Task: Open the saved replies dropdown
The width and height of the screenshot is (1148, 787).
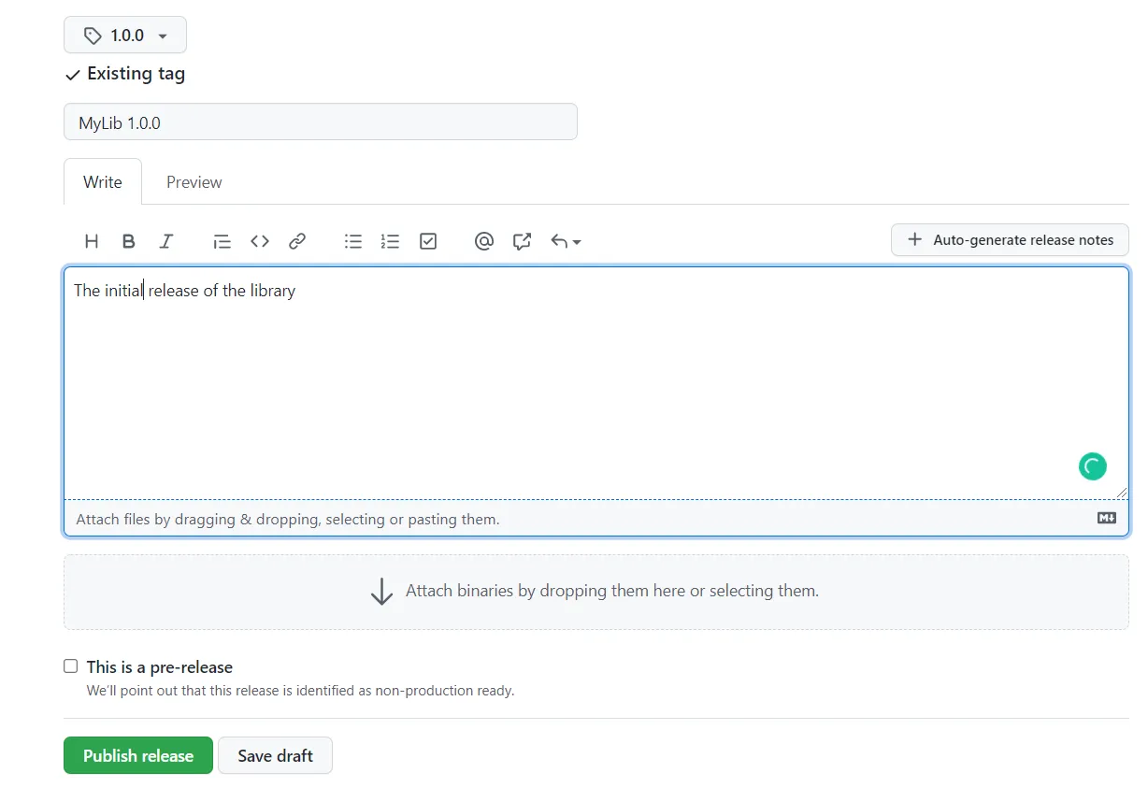Action: pyautogui.click(x=566, y=241)
